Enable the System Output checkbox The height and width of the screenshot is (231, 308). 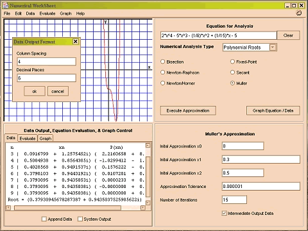coord(80,219)
